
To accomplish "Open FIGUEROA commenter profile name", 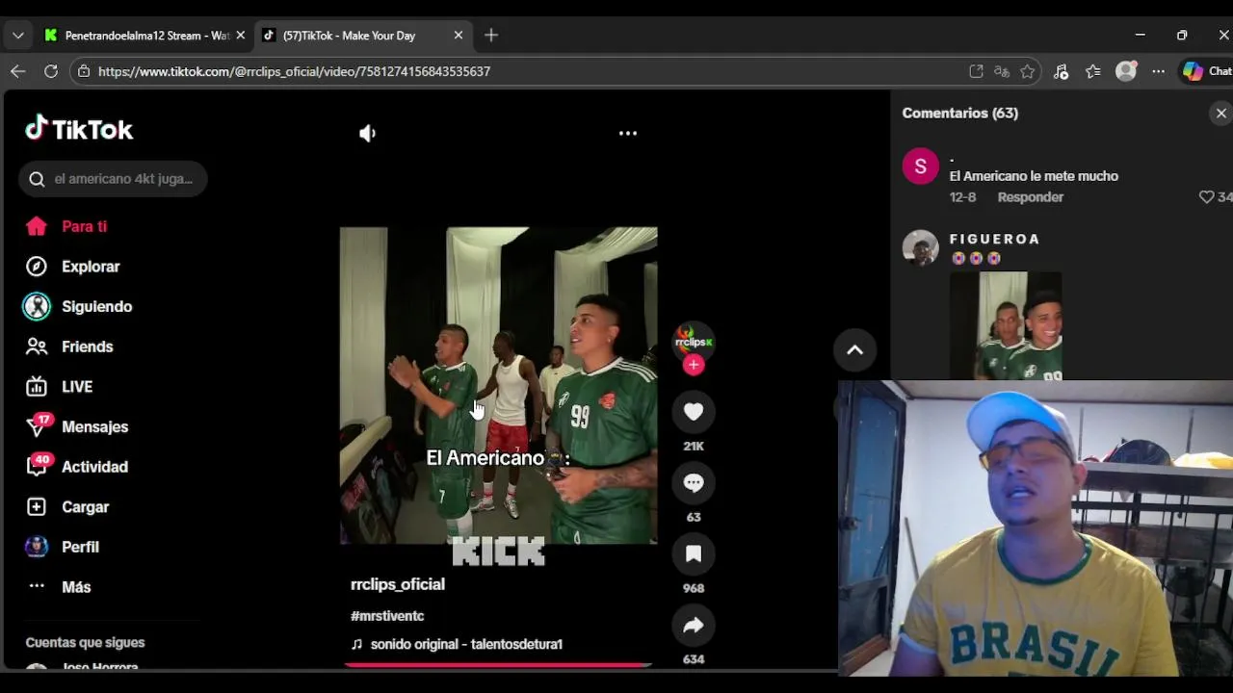I will [x=994, y=239].
